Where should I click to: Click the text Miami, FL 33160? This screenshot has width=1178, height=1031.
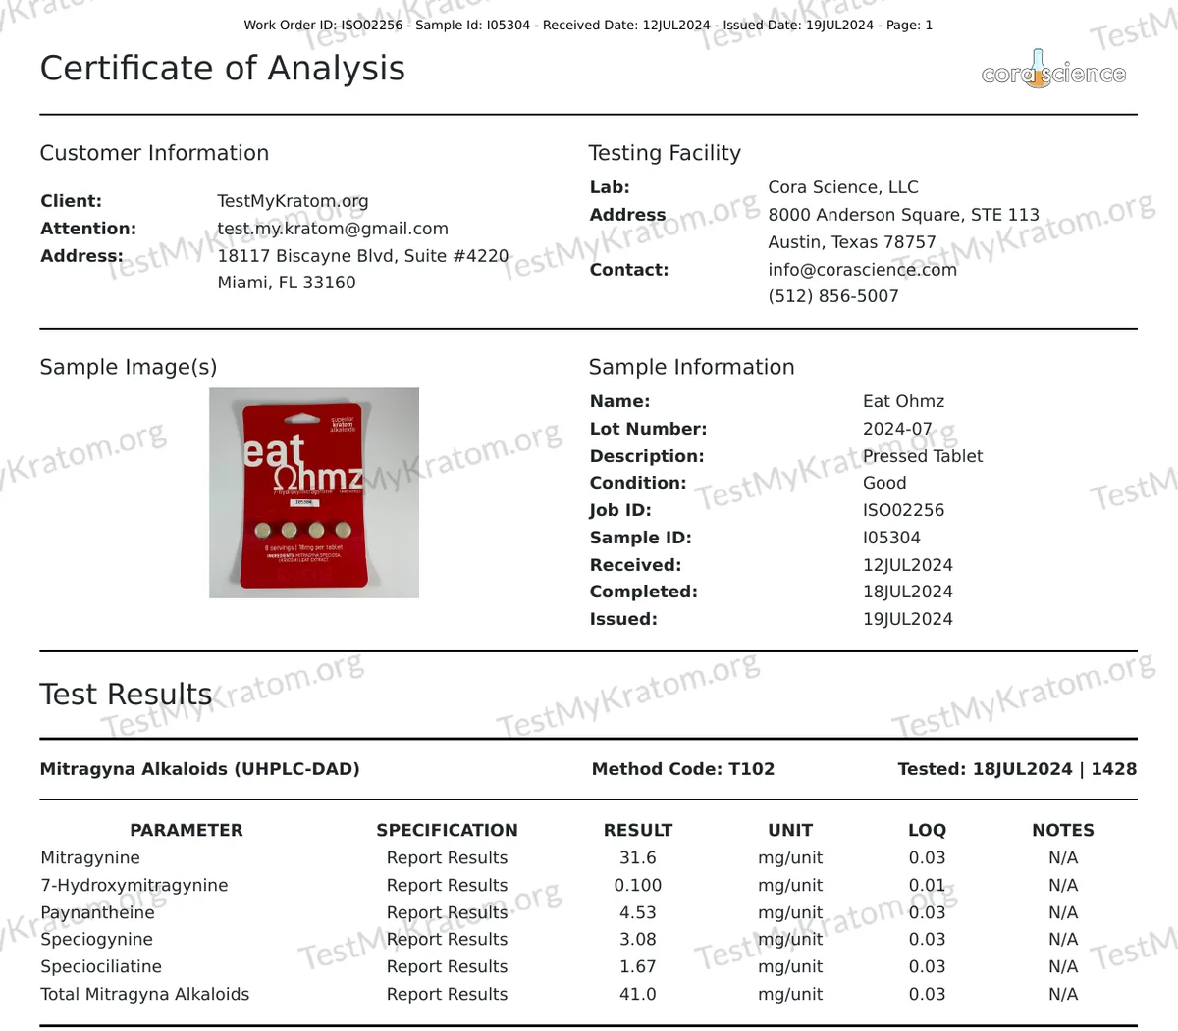(x=287, y=283)
